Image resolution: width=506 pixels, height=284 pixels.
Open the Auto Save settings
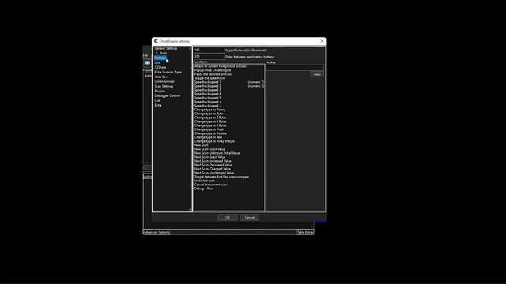pos(161,77)
